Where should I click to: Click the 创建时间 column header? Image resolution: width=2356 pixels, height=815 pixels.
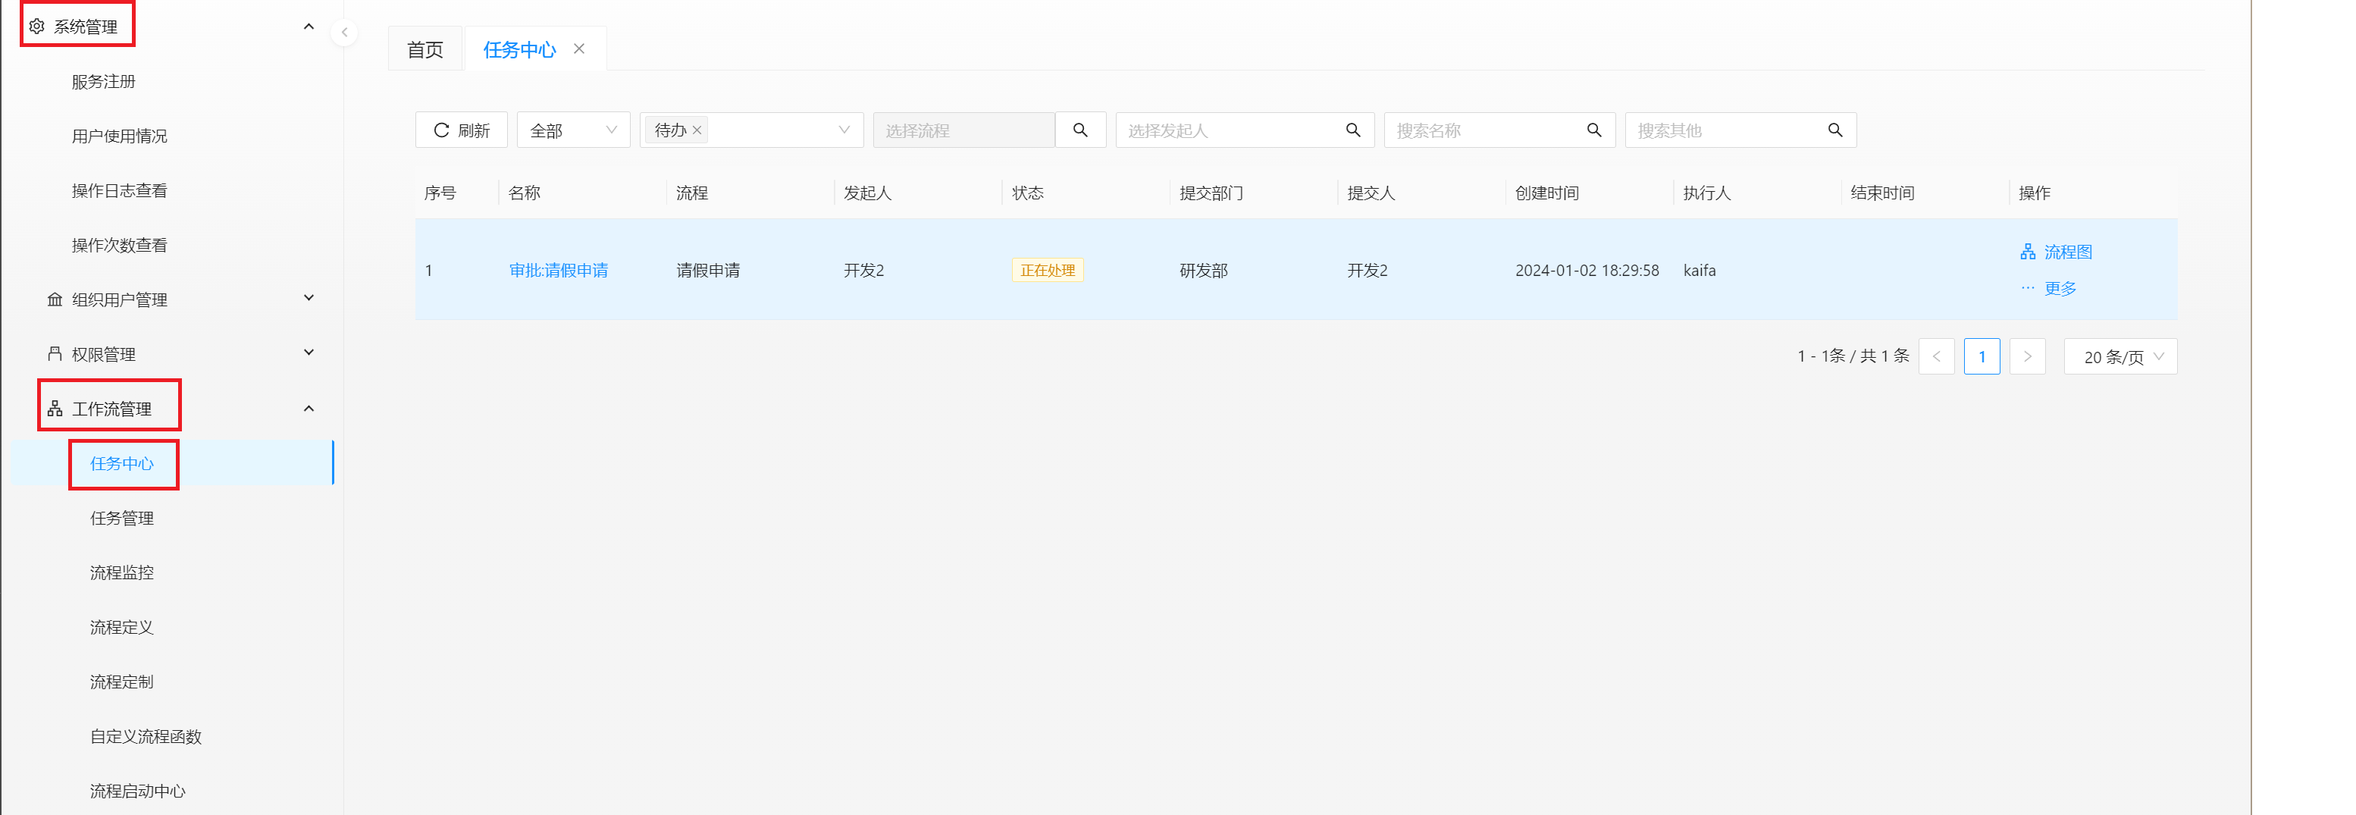pyautogui.click(x=1547, y=193)
